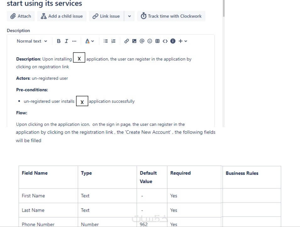300x227 pixels.
Task: Mention a user with the @ icon
Action: point(142,41)
